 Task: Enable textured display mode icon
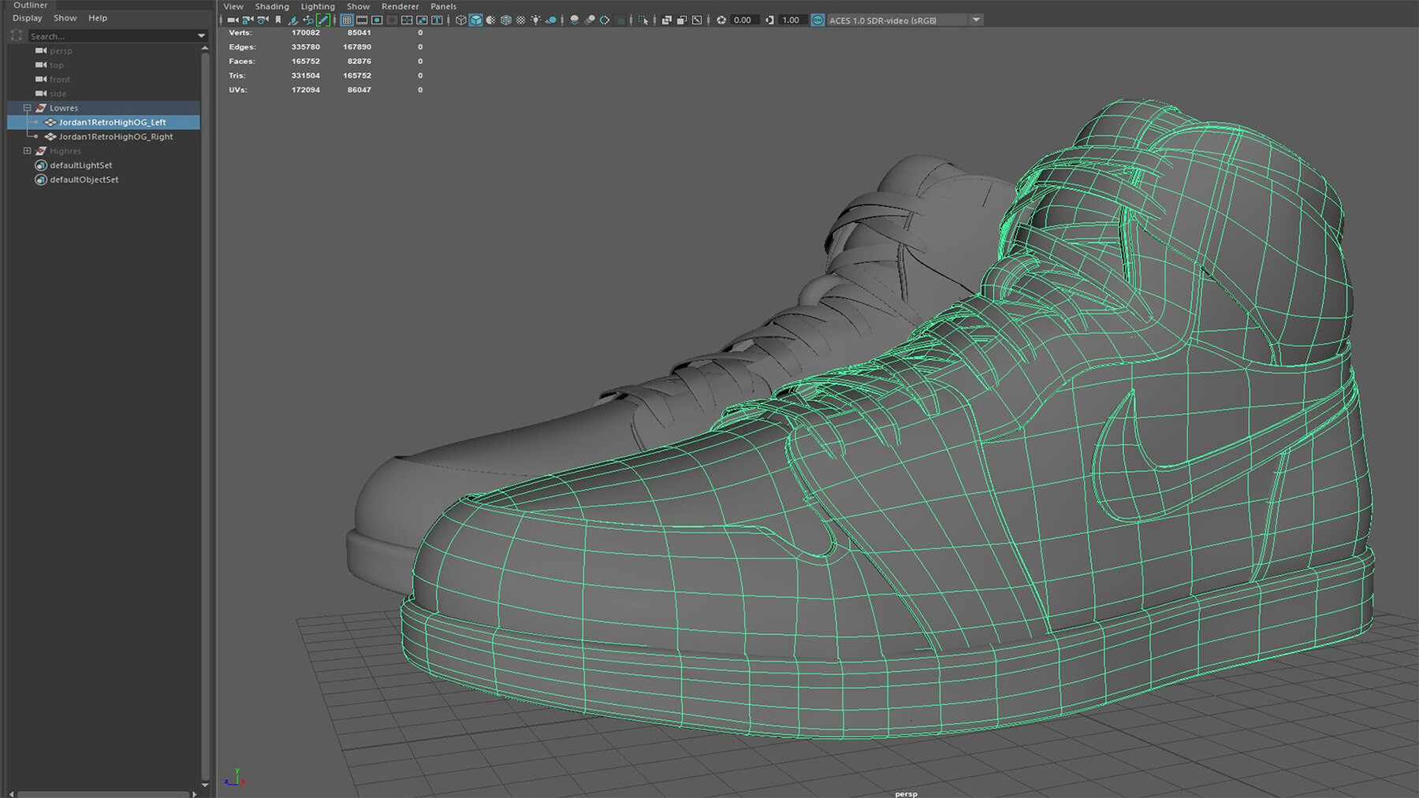tap(505, 20)
